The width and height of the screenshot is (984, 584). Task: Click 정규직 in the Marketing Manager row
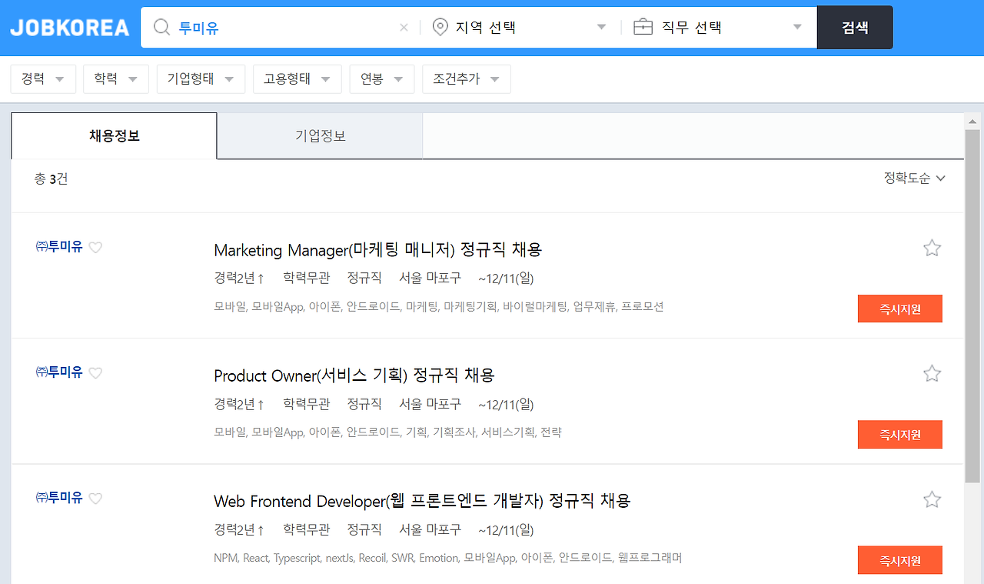click(364, 278)
